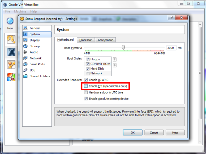Enable EFI (special OSes only) checkbox
This screenshot has width=206, height=154.
pyautogui.click(x=86, y=86)
